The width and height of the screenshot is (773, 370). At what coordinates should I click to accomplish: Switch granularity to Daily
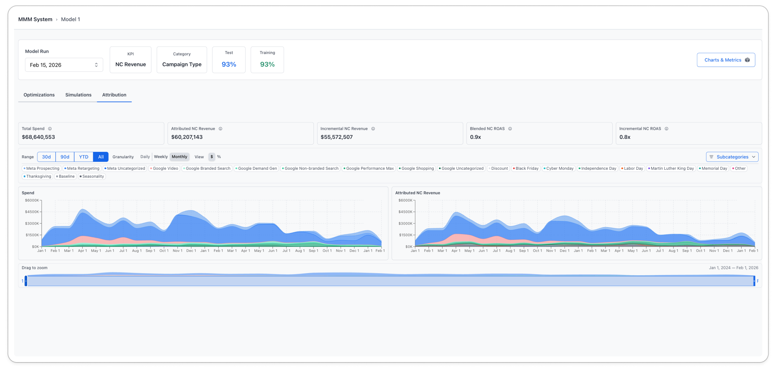[145, 157]
